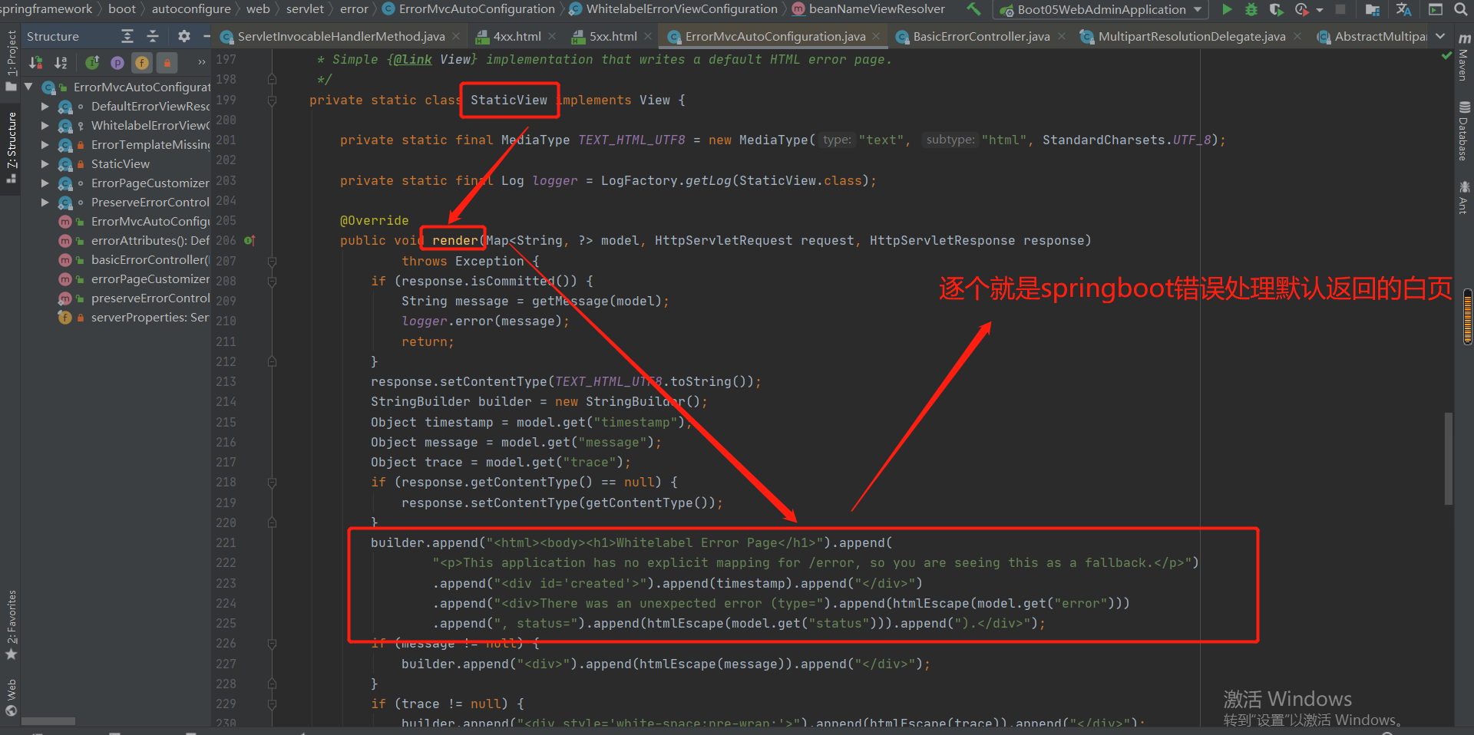Toggle sort alphabetically in Structure
Screen dimensions: 1474x735
pos(61,62)
